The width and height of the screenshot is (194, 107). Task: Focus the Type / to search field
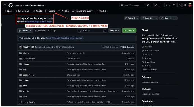pyautogui.click(x=132, y=5)
